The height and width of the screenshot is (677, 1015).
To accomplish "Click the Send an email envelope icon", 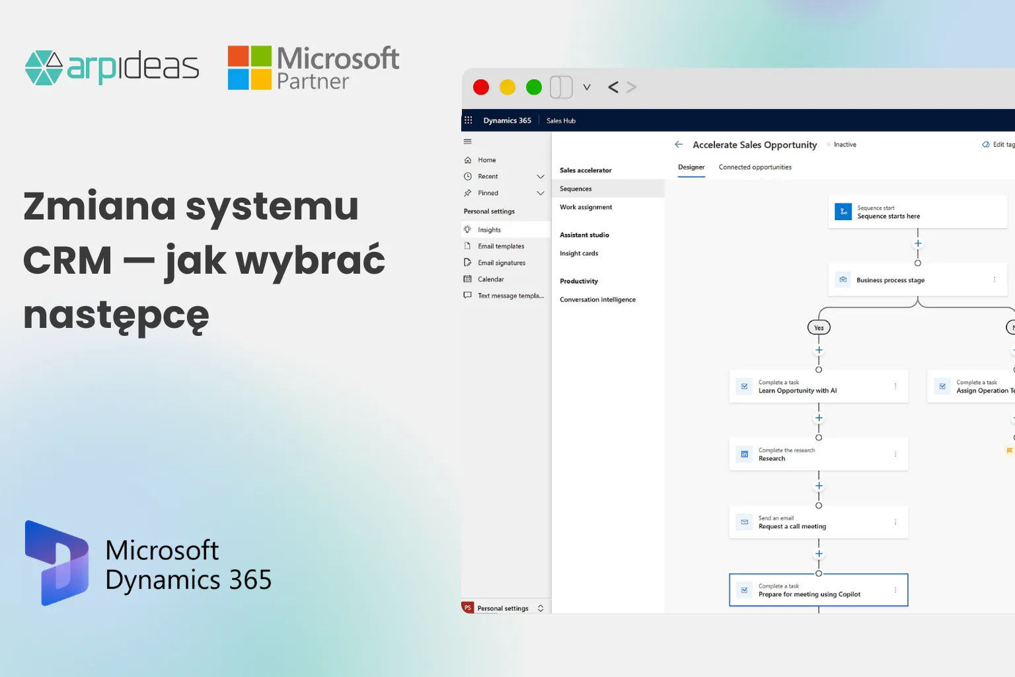I will coord(745,522).
